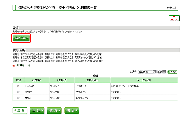Click 利用可能 status in the taro001 row

pos(116,98)
